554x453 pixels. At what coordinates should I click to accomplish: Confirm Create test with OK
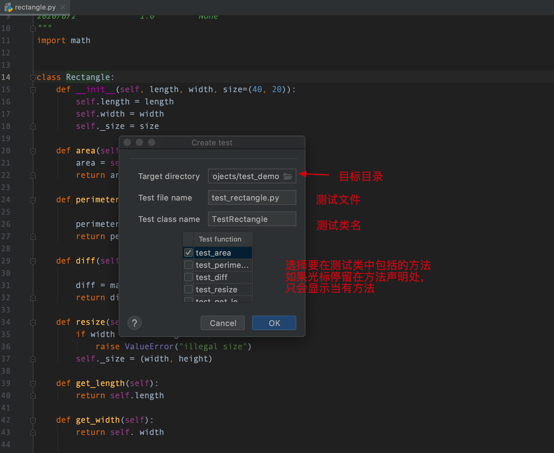click(274, 323)
